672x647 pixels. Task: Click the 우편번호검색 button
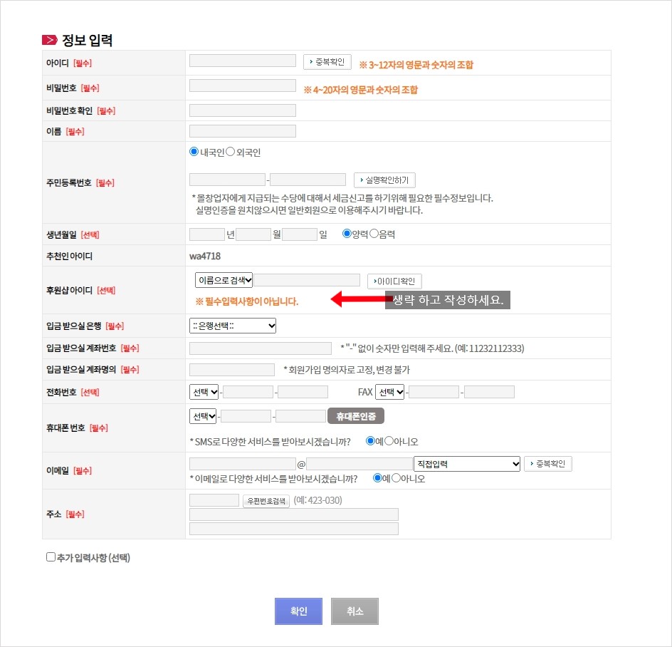266,501
